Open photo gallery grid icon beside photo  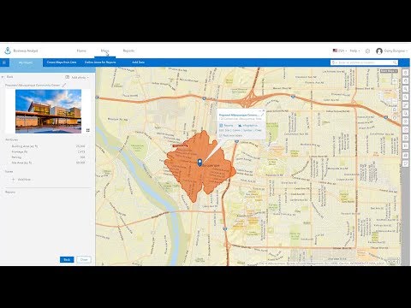click(x=87, y=130)
